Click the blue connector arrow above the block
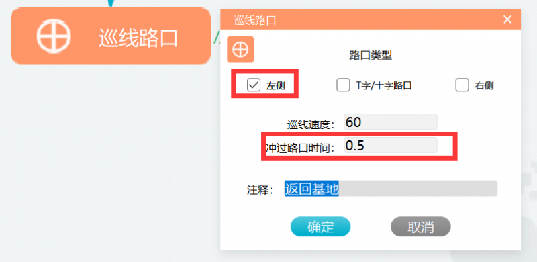 (110, 3)
